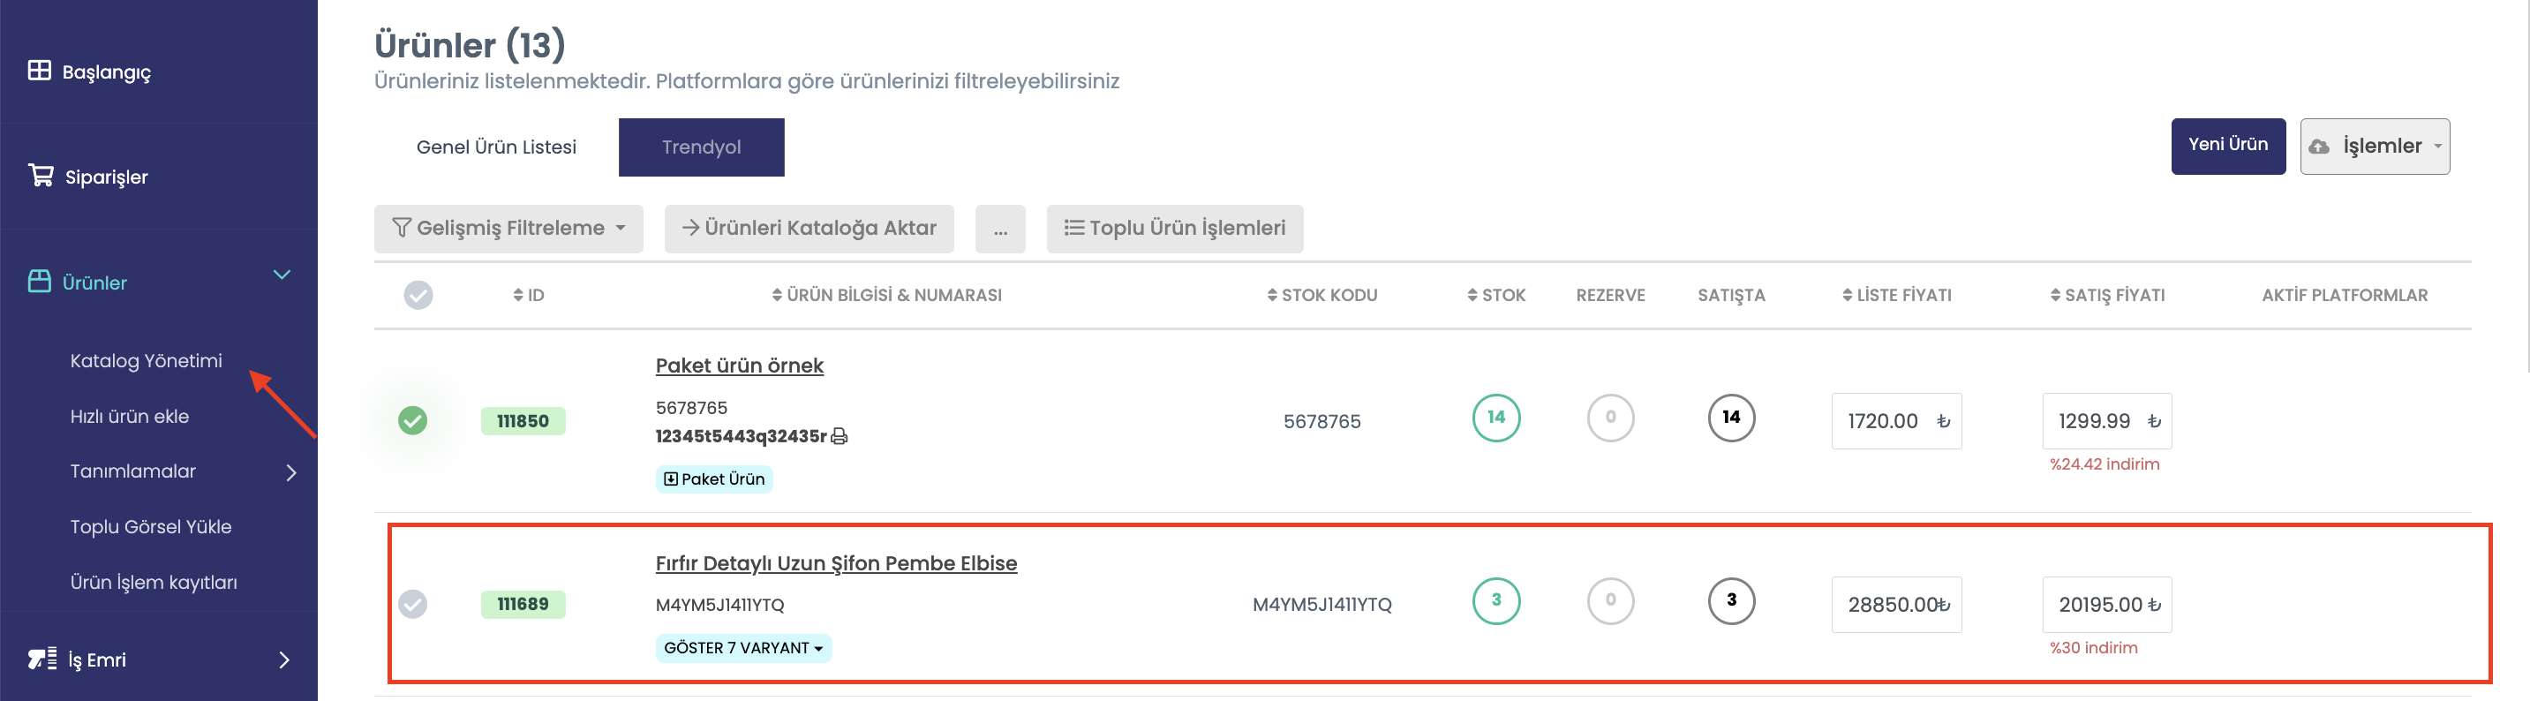Expand GÖSTER 7 VARYANT variants list
The width and height of the screenshot is (2530, 701).
click(743, 648)
